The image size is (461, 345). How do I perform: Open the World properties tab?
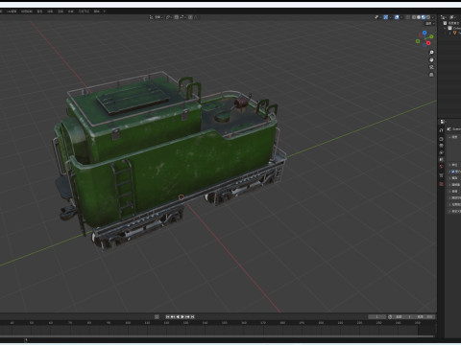(441, 166)
